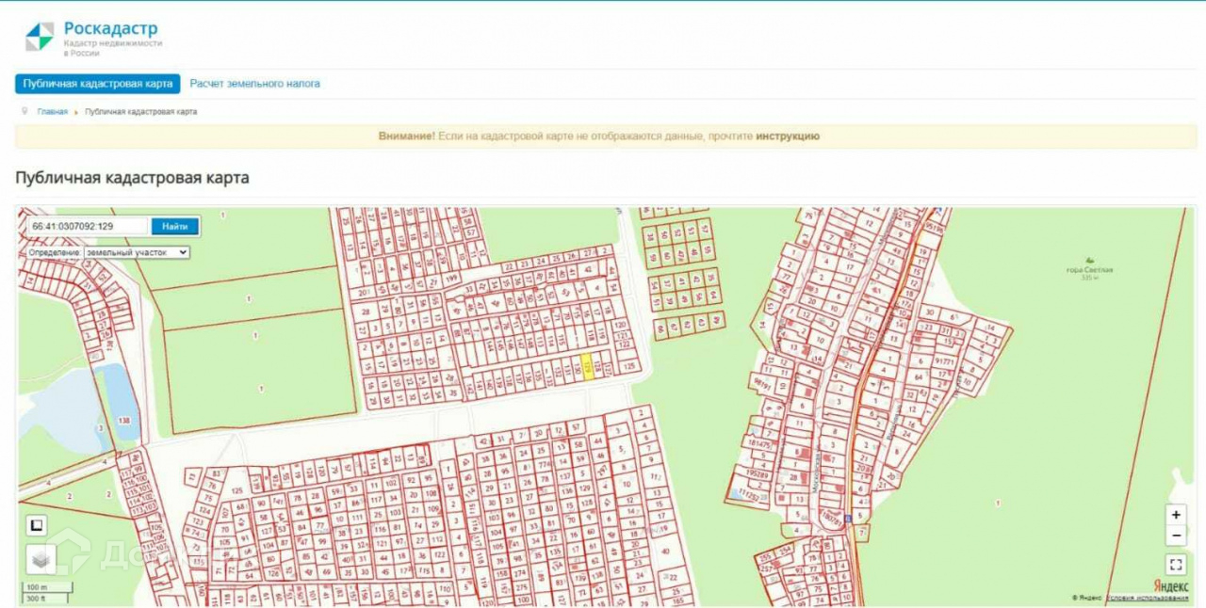Click the Найти search button
The height and width of the screenshot is (608, 1206).
(x=175, y=226)
